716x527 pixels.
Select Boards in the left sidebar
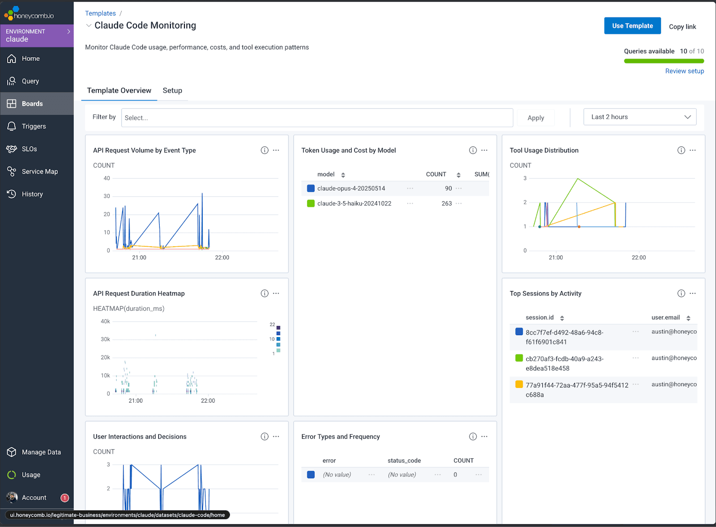pyautogui.click(x=32, y=103)
